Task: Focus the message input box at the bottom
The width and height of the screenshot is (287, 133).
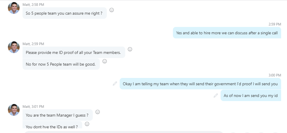Action: coord(123,132)
